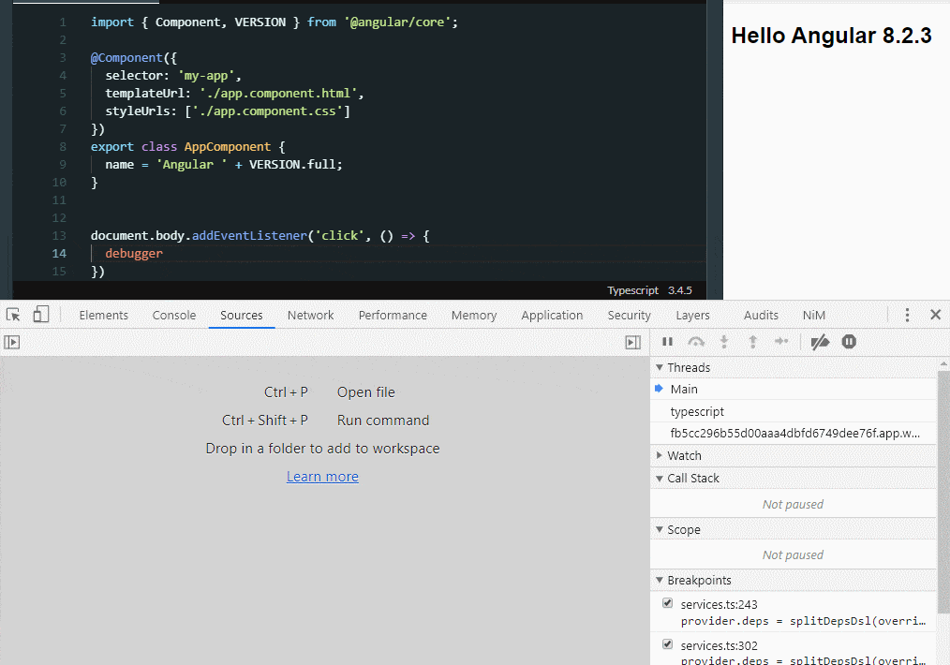
Task: Hide the debugger sidebar icon
Action: pyautogui.click(x=632, y=342)
